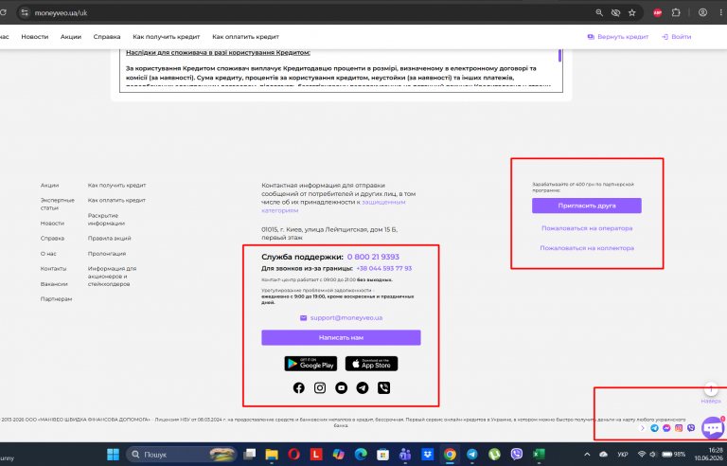Open footer link Контакты
The width and height of the screenshot is (727, 466).
tap(53, 269)
